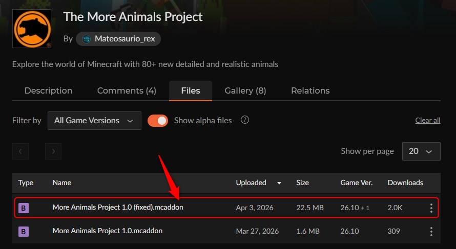Click the Downloads column header
The image size is (456, 249).
[x=405, y=183]
